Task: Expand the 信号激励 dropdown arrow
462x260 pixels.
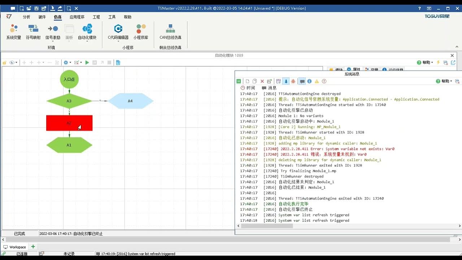Action: pyautogui.click(x=53, y=41)
